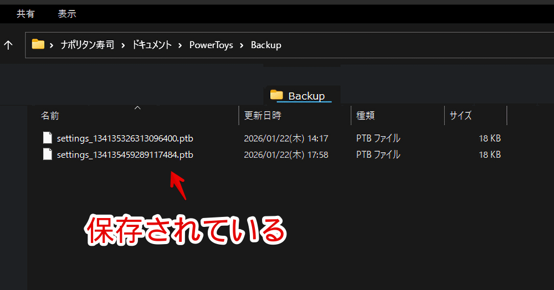The width and height of the screenshot is (554, 290).
Task: Sort files by the サイズ column header
Action: pyautogui.click(x=460, y=116)
